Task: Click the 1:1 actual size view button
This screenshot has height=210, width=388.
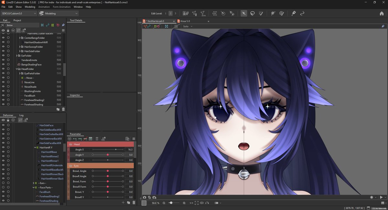Action: [x=191, y=203]
